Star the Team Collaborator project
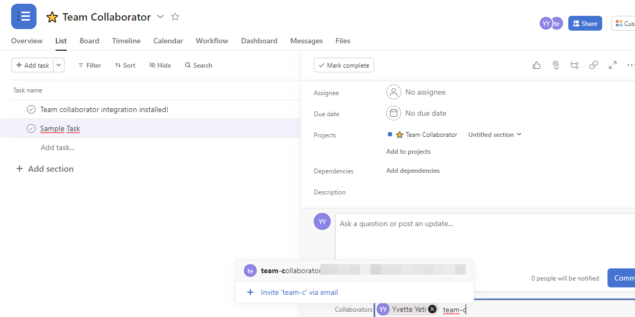The width and height of the screenshot is (635, 317). [x=175, y=17]
